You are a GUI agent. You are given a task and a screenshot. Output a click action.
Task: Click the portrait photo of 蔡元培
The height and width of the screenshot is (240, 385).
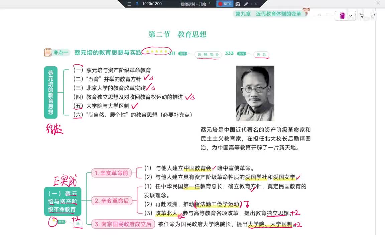point(255,93)
